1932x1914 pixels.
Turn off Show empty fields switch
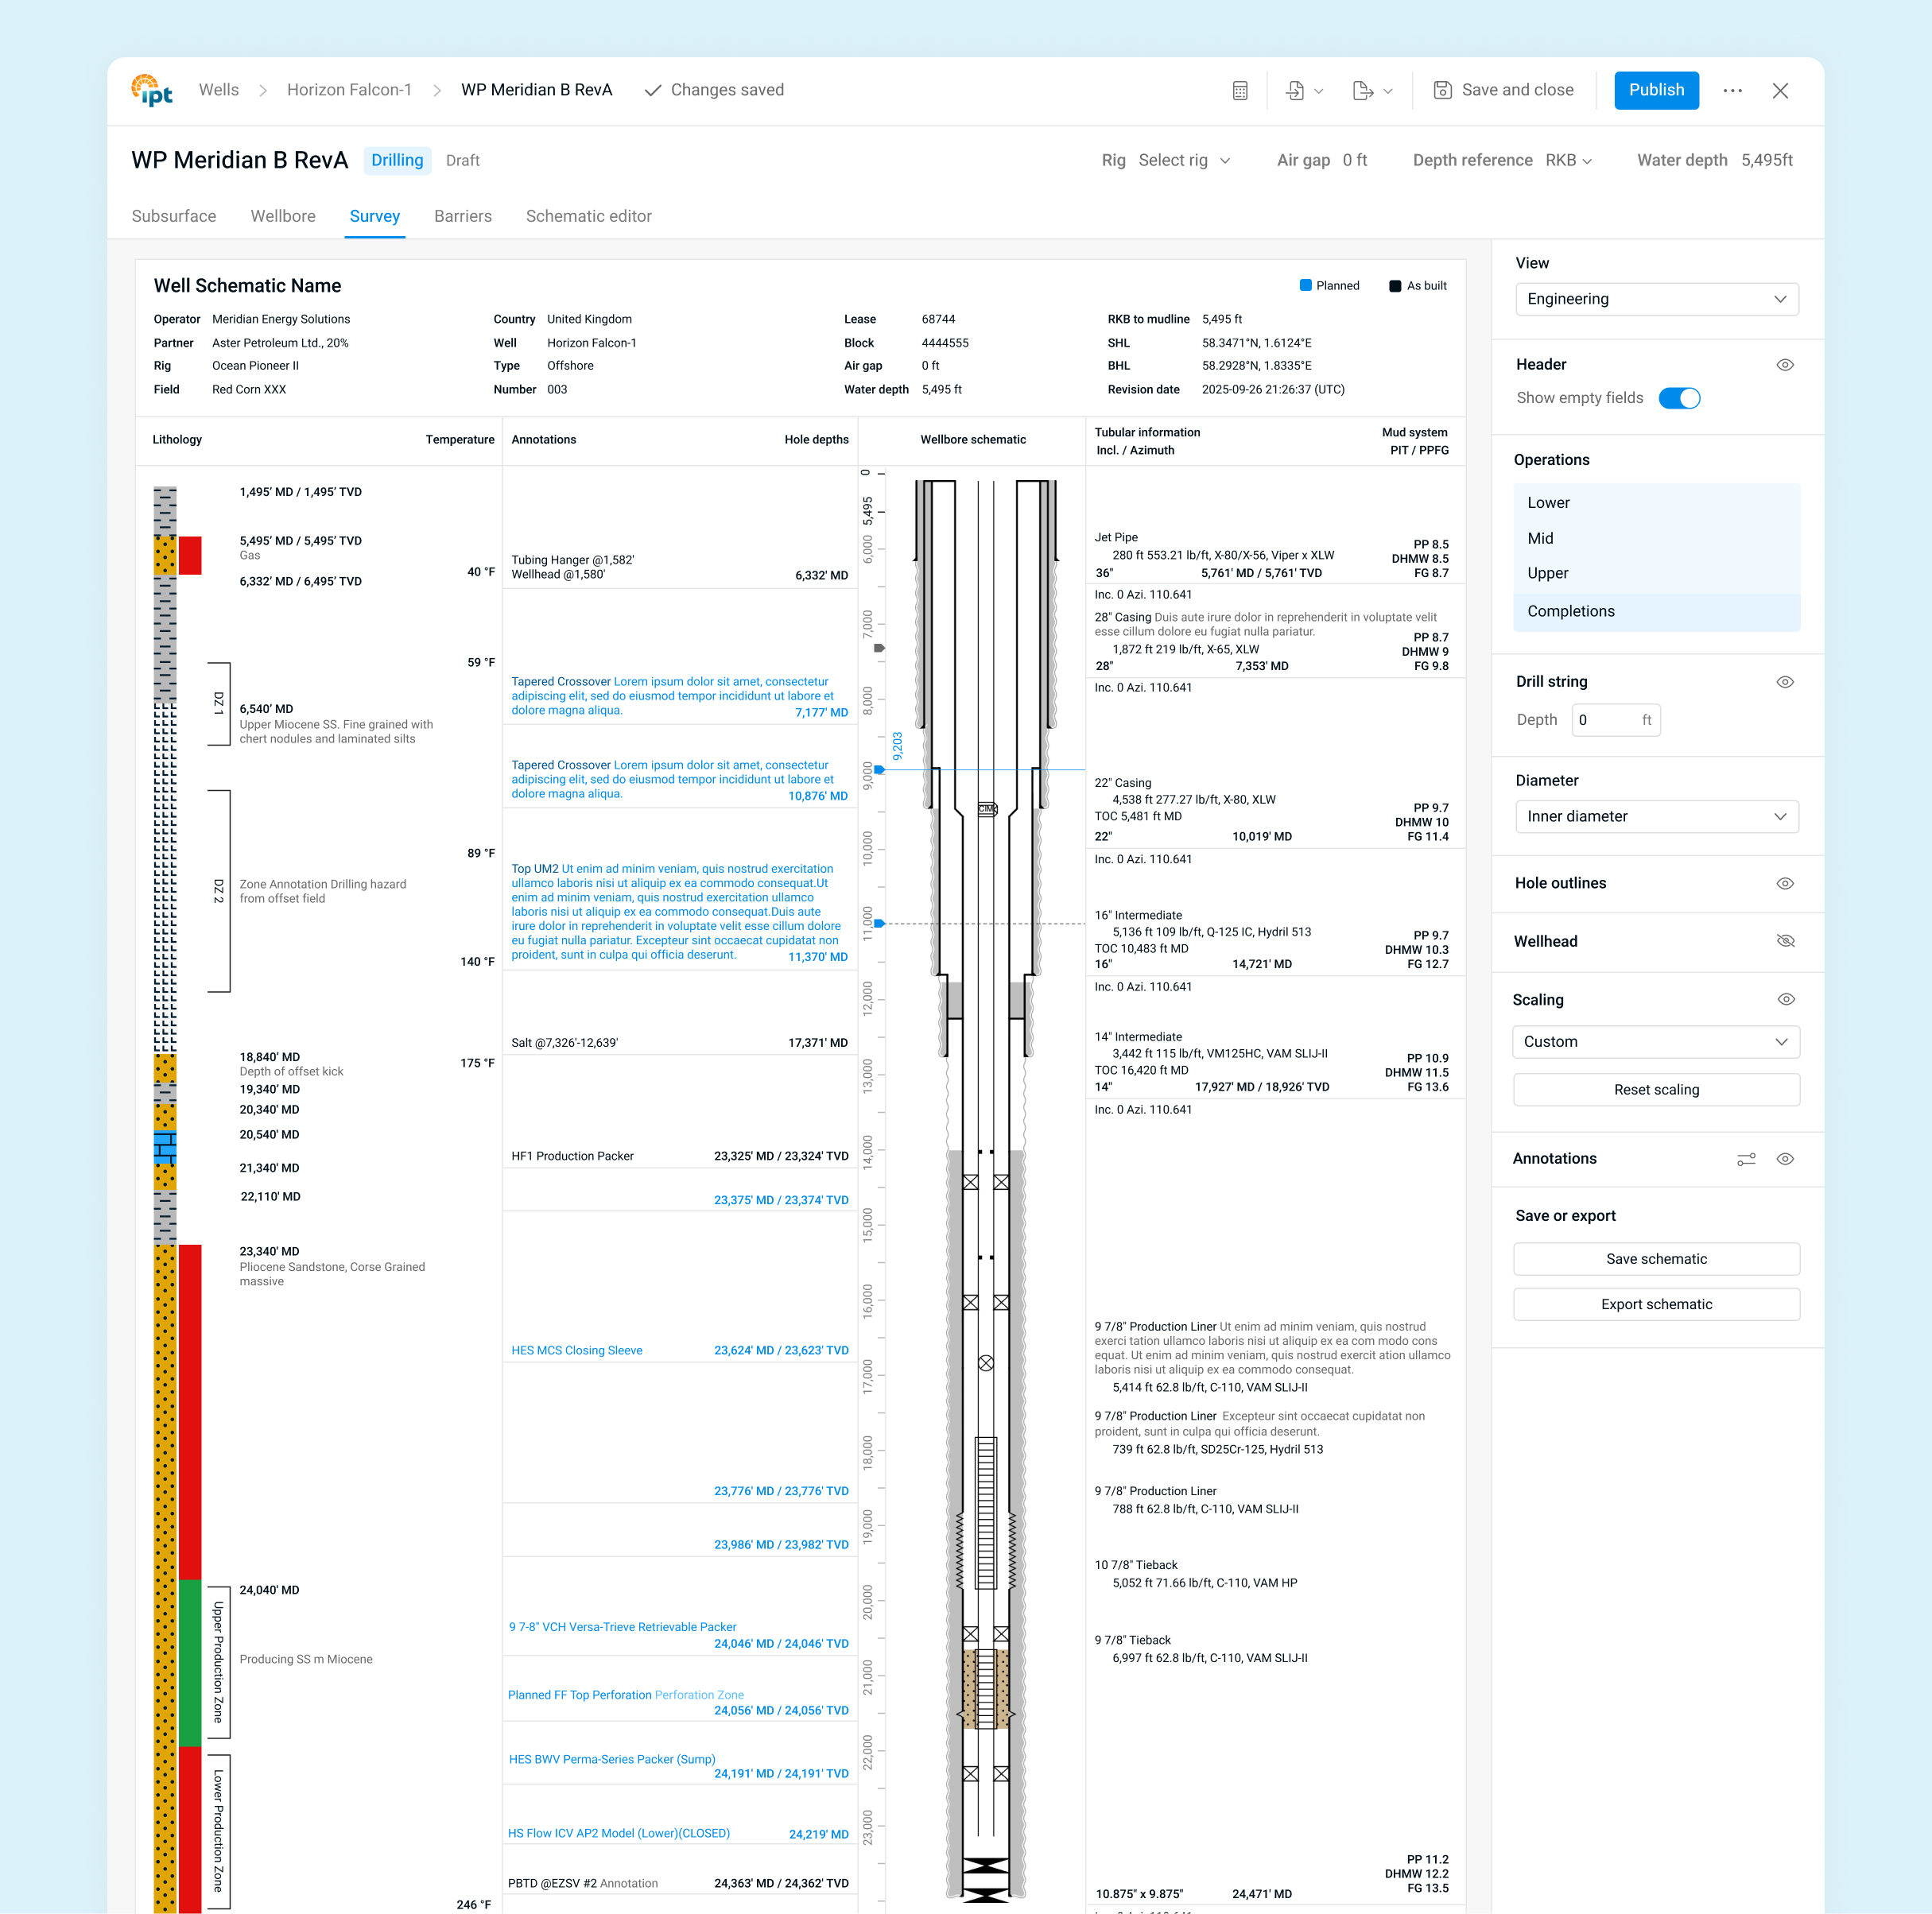[1679, 397]
